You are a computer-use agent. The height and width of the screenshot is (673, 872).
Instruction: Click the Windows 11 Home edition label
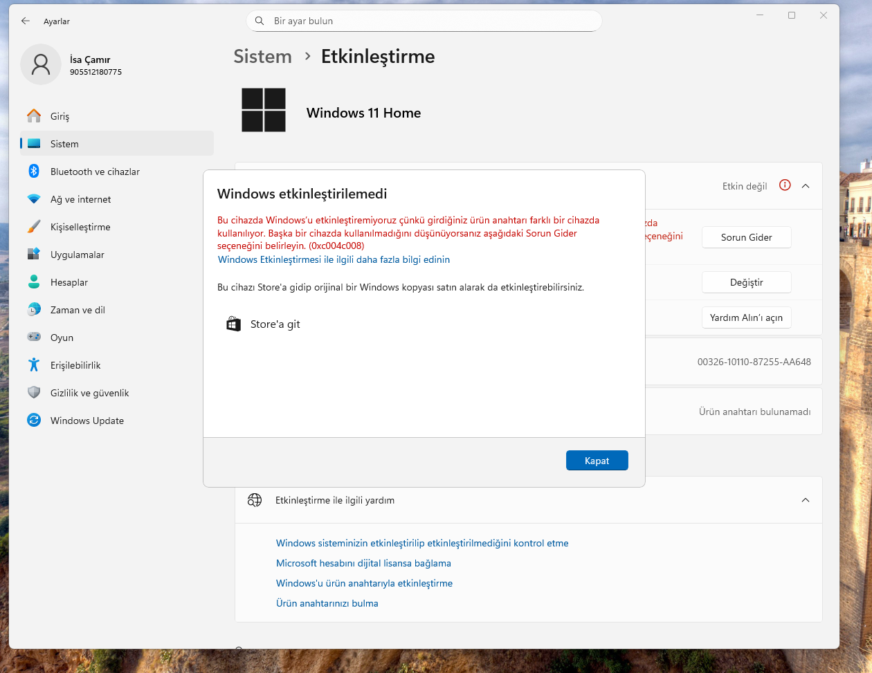point(363,113)
